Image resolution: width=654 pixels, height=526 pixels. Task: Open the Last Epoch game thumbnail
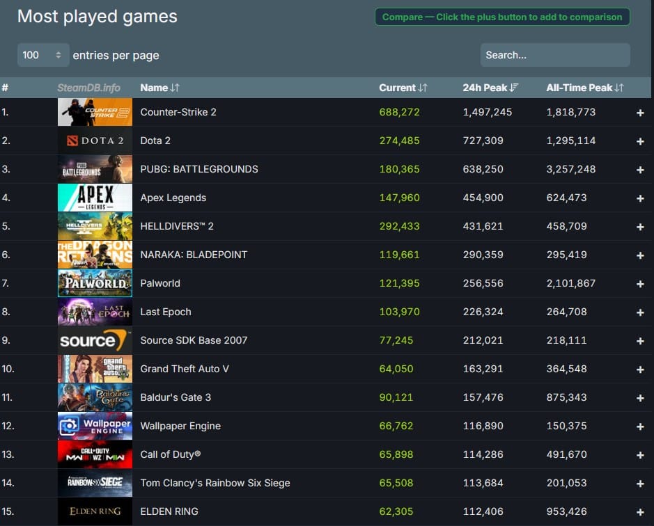tap(95, 312)
